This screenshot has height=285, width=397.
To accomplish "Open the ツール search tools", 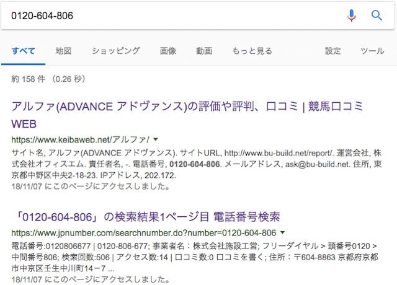I will [372, 51].
